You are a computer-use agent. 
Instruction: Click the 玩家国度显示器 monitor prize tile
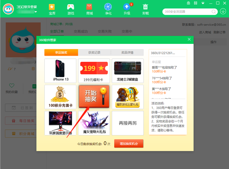(60, 123)
